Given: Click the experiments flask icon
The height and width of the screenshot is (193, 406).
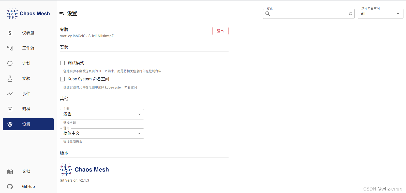Looking at the screenshot, I should click(x=10, y=79).
